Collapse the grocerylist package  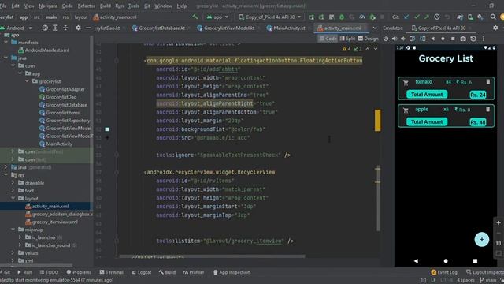click(28, 81)
